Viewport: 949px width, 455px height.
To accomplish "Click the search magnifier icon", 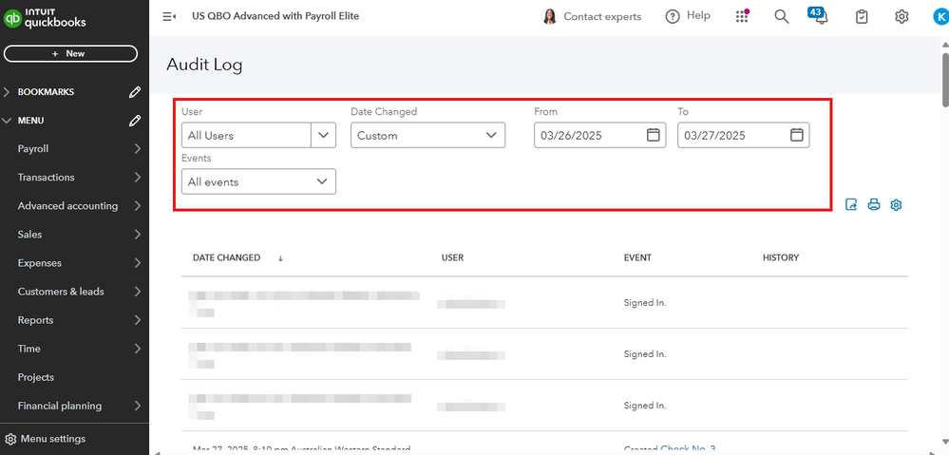I will pyautogui.click(x=782, y=16).
